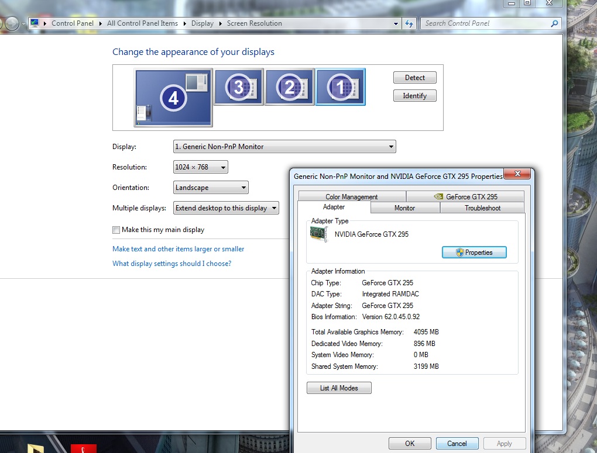Select monitor 1 in the display arrangement
The height and width of the screenshot is (453, 597).
pos(341,87)
